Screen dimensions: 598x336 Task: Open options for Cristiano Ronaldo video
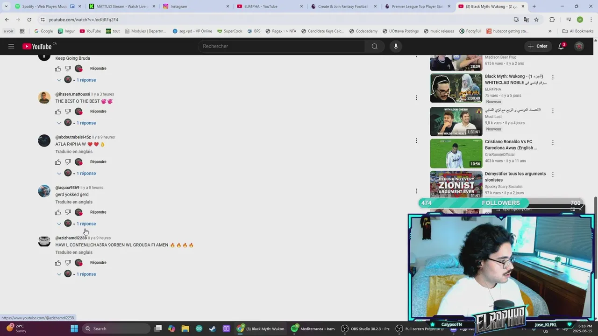tap(553, 143)
